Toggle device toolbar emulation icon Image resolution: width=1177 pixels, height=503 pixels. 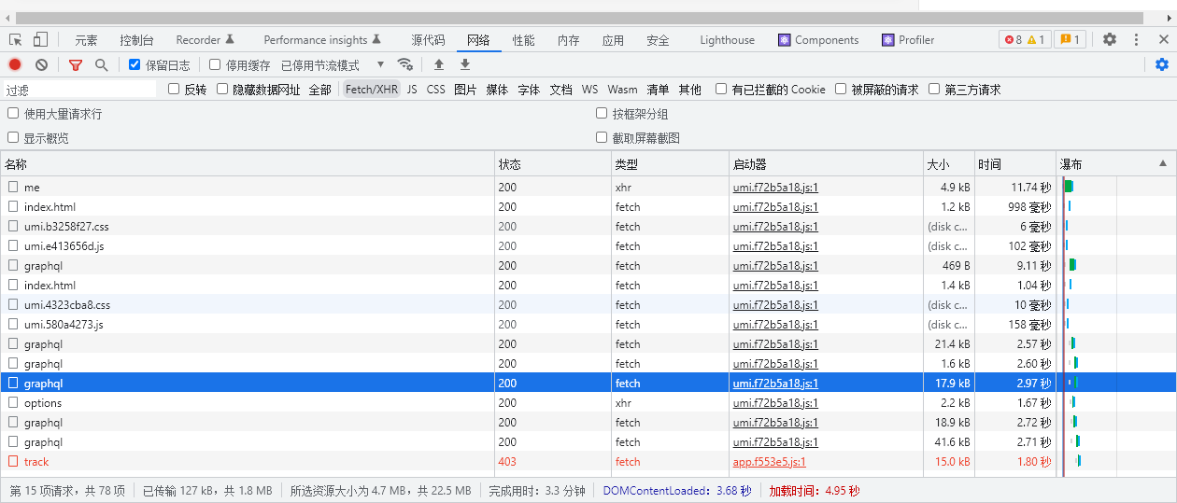[40, 40]
